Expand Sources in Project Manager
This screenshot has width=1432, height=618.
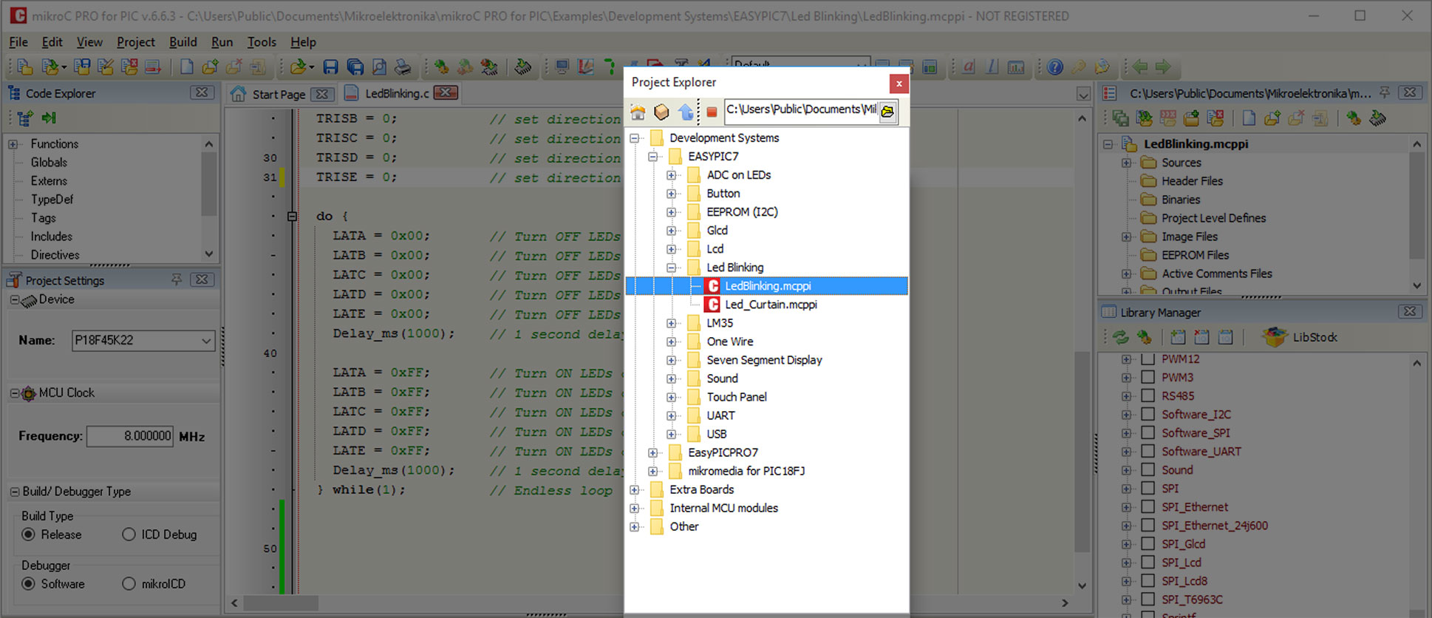tap(1126, 163)
